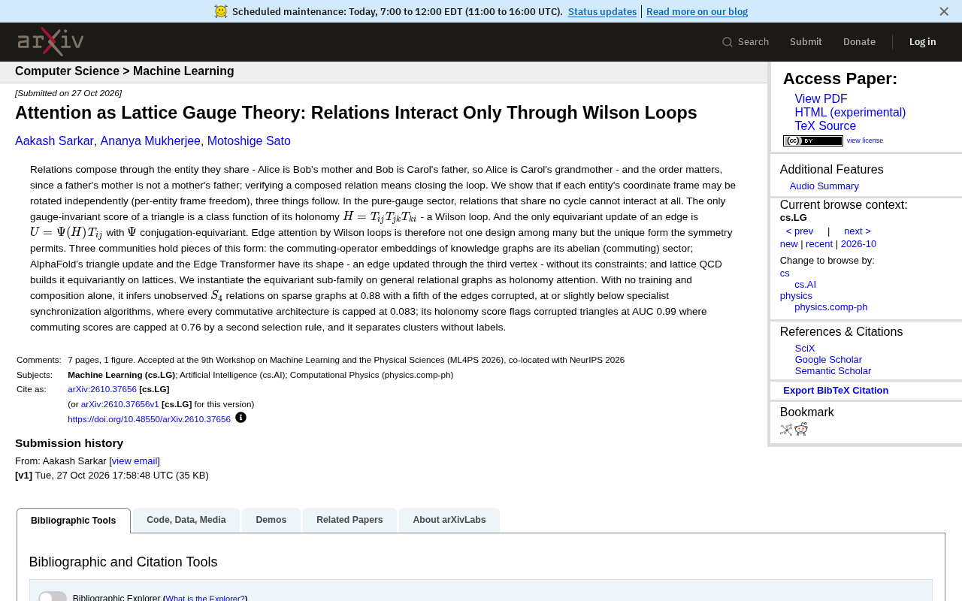
Task: Click the view license link
Action: (x=865, y=140)
